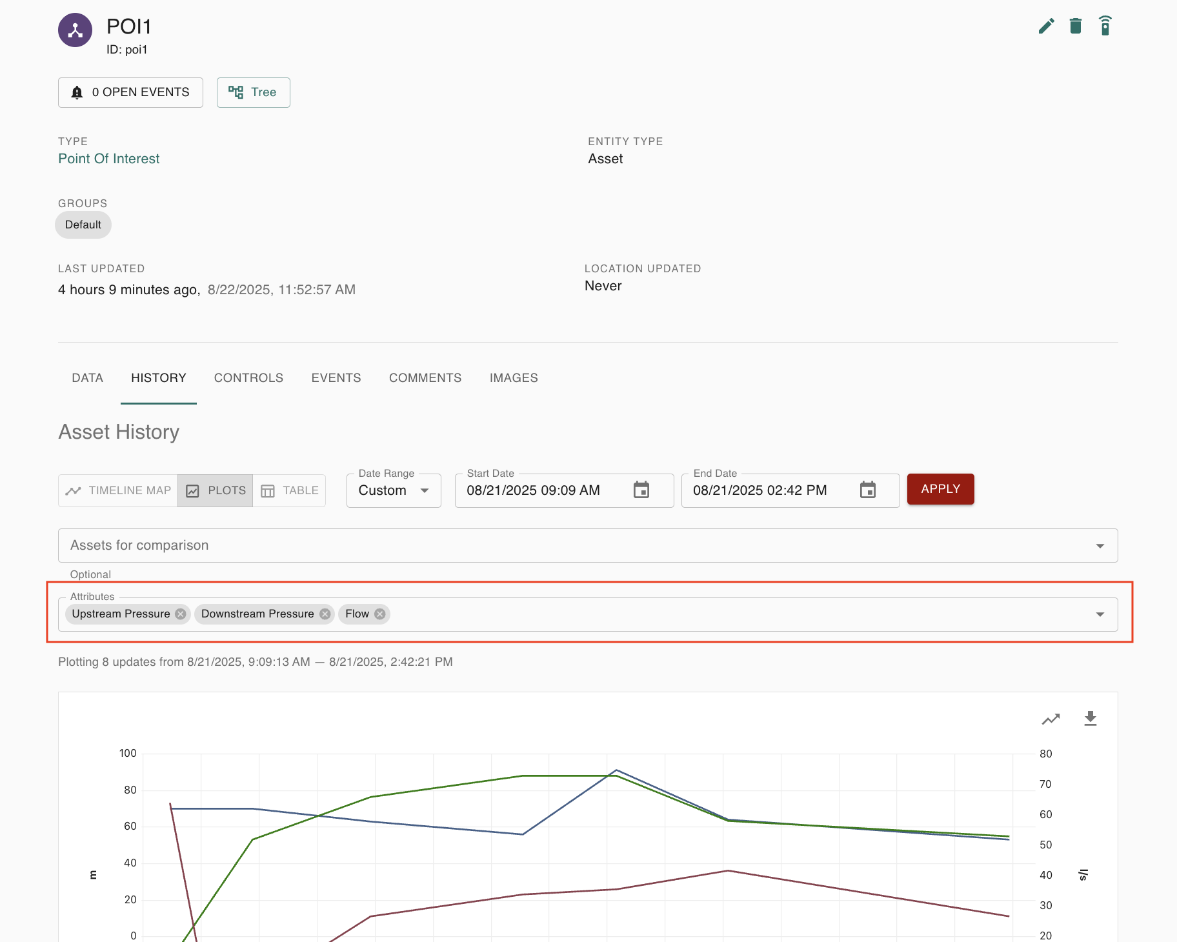The width and height of the screenshot is (1177, 942).
Task: Open the end date calendar picker
Action: [868, 490]
